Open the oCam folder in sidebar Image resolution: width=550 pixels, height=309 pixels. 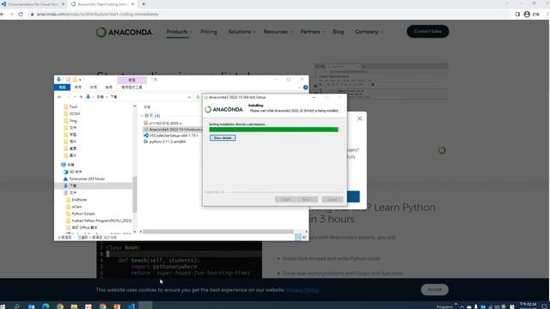[x=74, y=207]
